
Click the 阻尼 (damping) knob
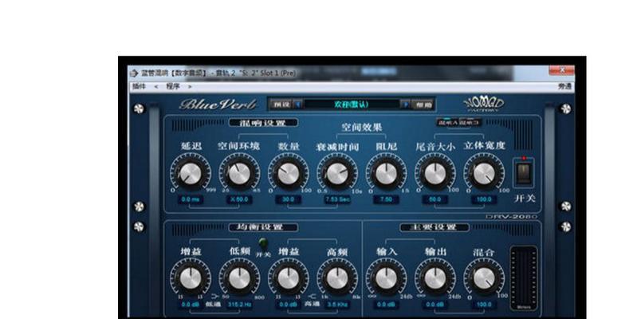click(x=386, y=174)
